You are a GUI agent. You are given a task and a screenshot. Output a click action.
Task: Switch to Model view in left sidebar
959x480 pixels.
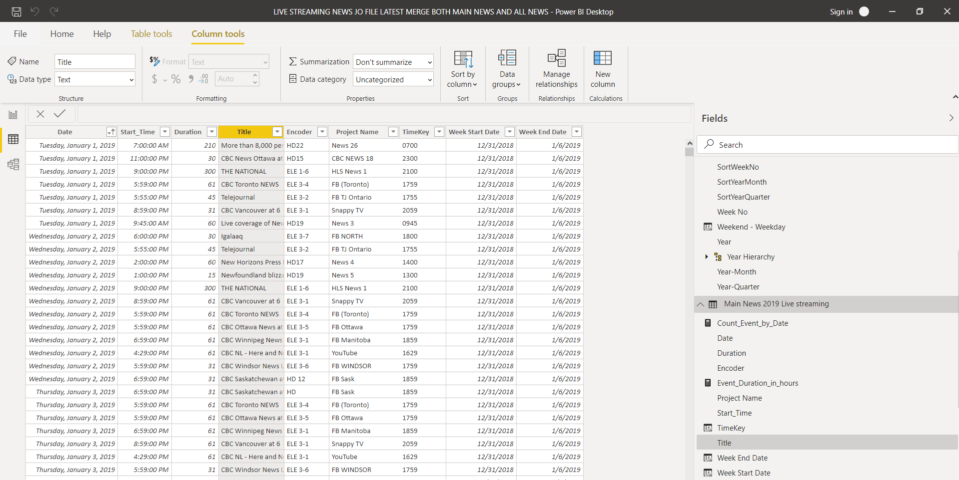13,164
